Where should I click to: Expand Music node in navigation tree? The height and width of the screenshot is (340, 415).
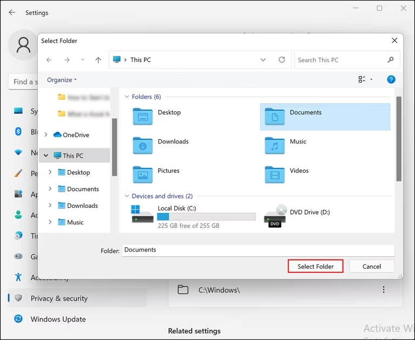[x=50, y=222]
